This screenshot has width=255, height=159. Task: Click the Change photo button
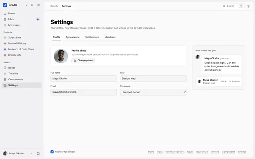click(x=83, y=60)
